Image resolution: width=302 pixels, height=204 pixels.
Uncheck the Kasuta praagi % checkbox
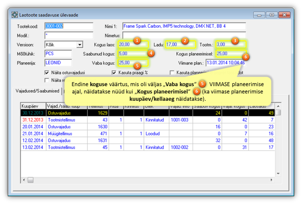114,73
